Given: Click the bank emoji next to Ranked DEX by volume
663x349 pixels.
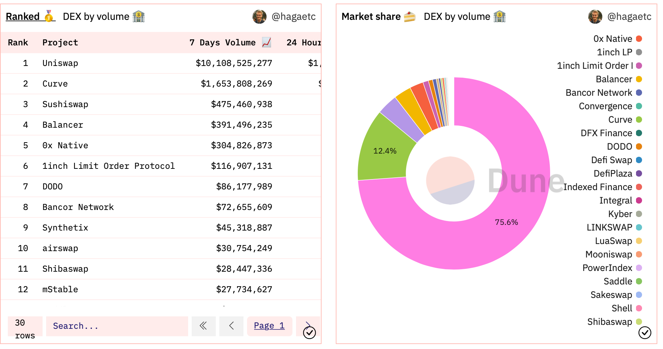Looking at the screenshot, I should [x=139, y=16].
